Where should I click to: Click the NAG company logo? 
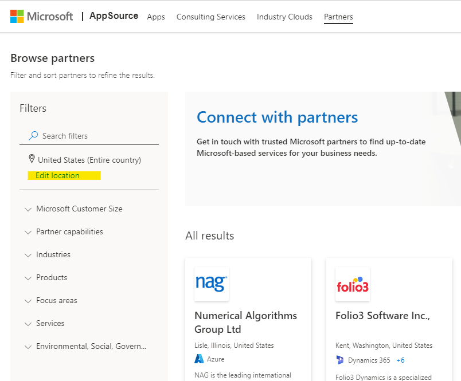coord(212,284)
